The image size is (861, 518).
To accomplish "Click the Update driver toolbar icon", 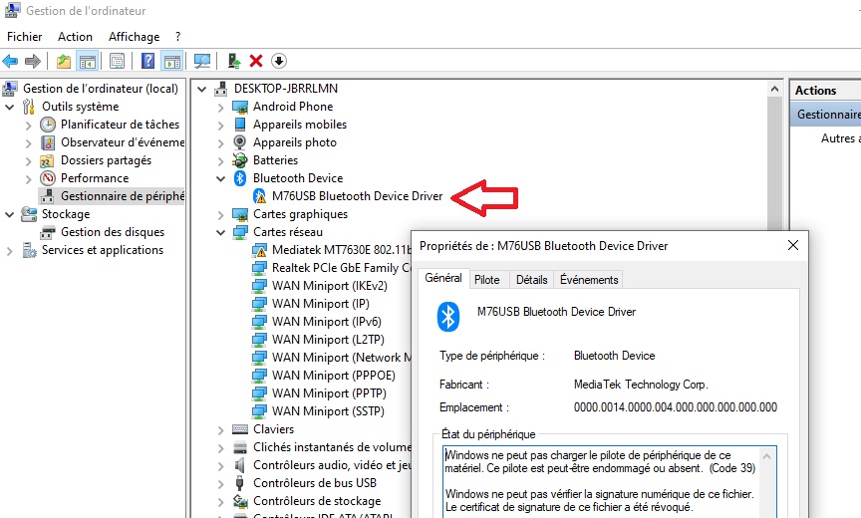I will coord(234,61).
